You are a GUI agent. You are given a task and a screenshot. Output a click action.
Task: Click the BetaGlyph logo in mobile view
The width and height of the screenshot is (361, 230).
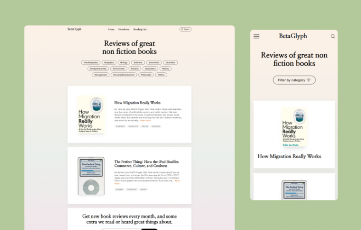pos(293,36)
